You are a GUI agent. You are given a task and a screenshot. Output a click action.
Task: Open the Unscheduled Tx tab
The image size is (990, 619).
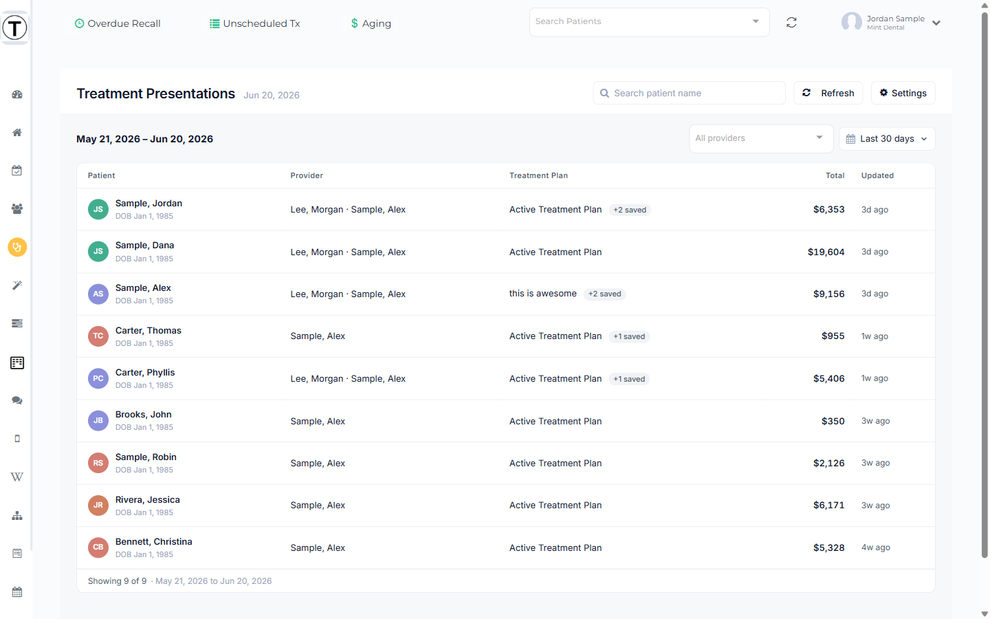pos(255,23)
